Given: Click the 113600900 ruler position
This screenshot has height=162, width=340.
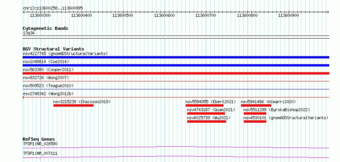Looking at the screenshot, I should [288, 15].
